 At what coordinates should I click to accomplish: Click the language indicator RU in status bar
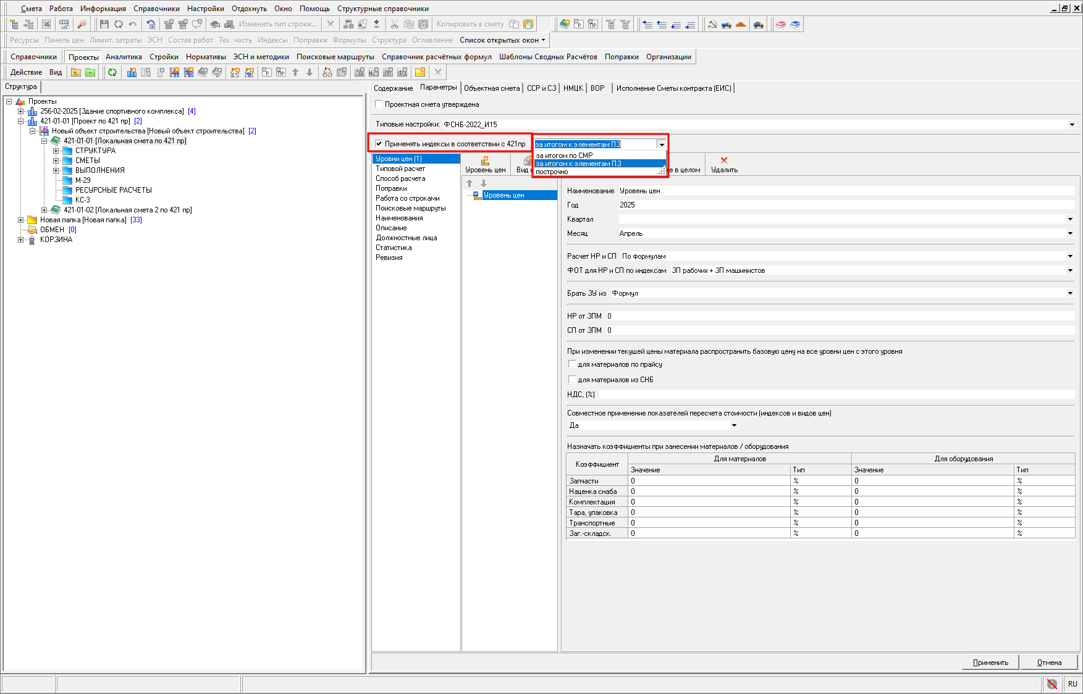pos(1072,684)
